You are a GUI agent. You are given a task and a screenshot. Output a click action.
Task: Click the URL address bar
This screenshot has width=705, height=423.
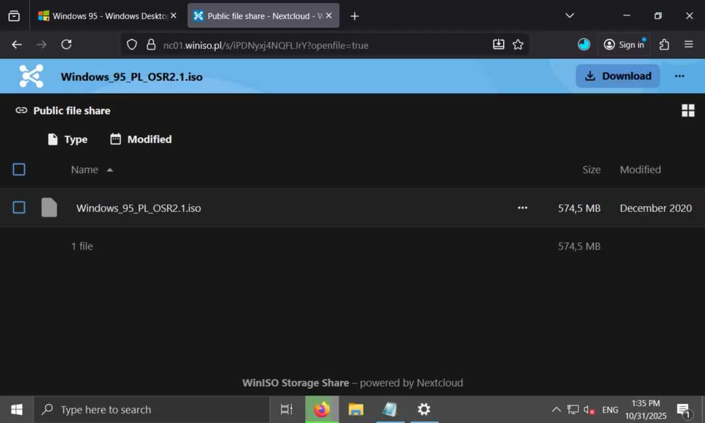325,45
